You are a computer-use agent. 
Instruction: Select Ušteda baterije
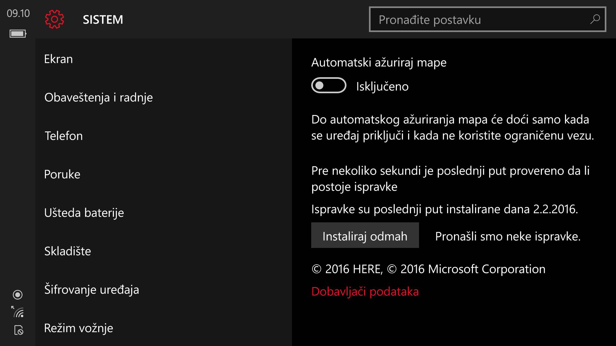(84, 213)
